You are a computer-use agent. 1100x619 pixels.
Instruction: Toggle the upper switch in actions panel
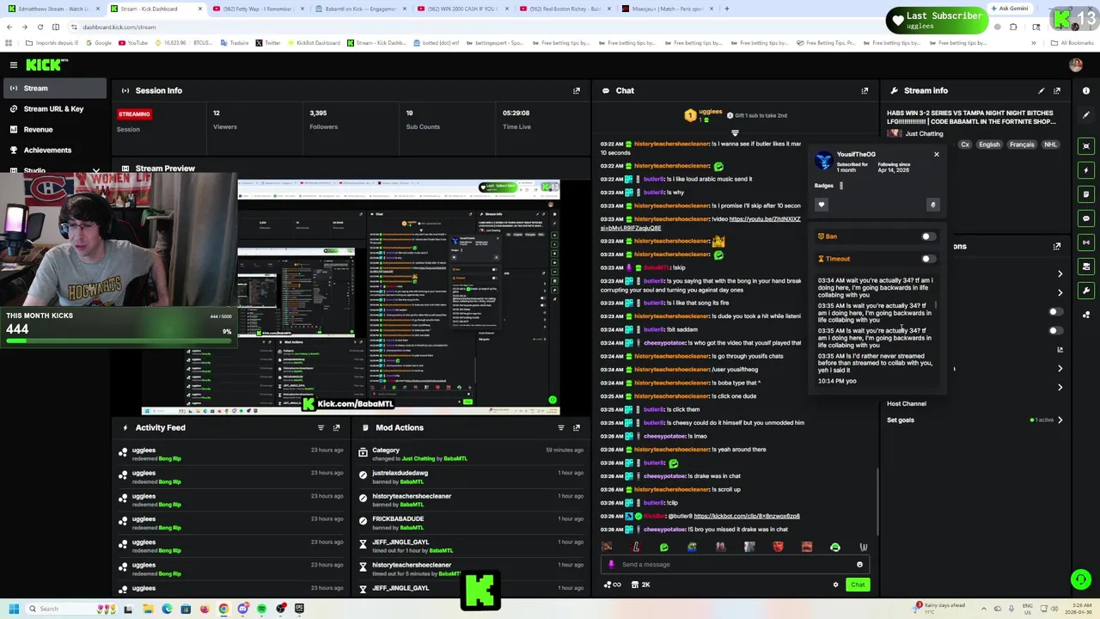pyautogui.click(x=1055, y=312)
